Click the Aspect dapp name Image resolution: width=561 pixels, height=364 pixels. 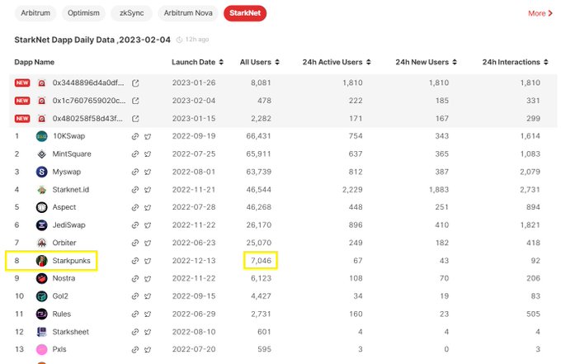(64, 207)
